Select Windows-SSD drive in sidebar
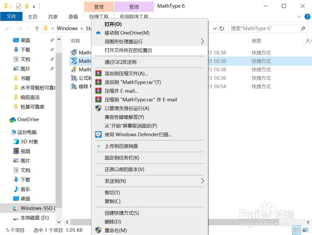Image resolution: width=312 pixels, height=235 pixels. (28, 208)
